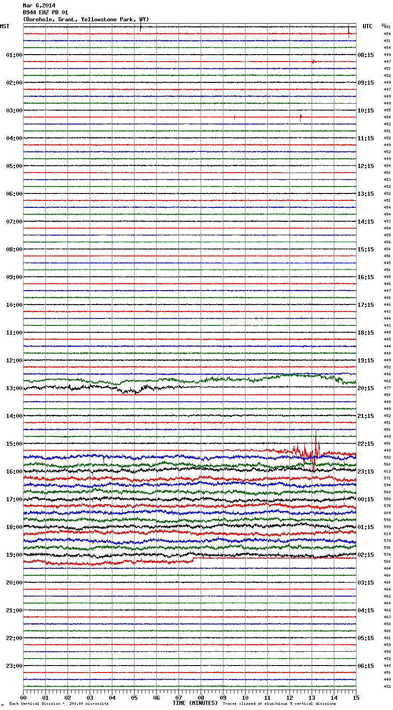Select the B944 EHZ PB 01 station label
Viewport: 393px width, 710px height.
click(x=45, y=12)
